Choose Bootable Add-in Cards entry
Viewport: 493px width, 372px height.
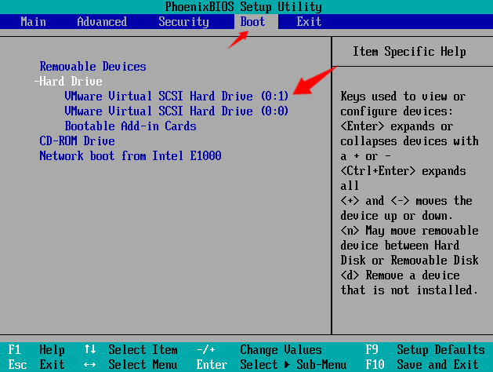130,126
